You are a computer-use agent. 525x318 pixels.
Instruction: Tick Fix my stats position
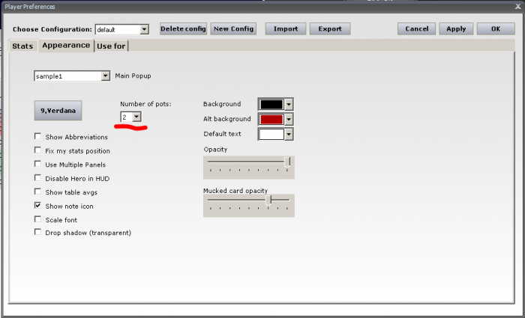pyautogui.click(x=37, y=150)
